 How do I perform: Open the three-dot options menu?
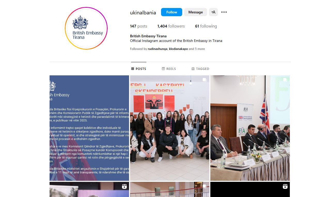[x=224, y=12]
